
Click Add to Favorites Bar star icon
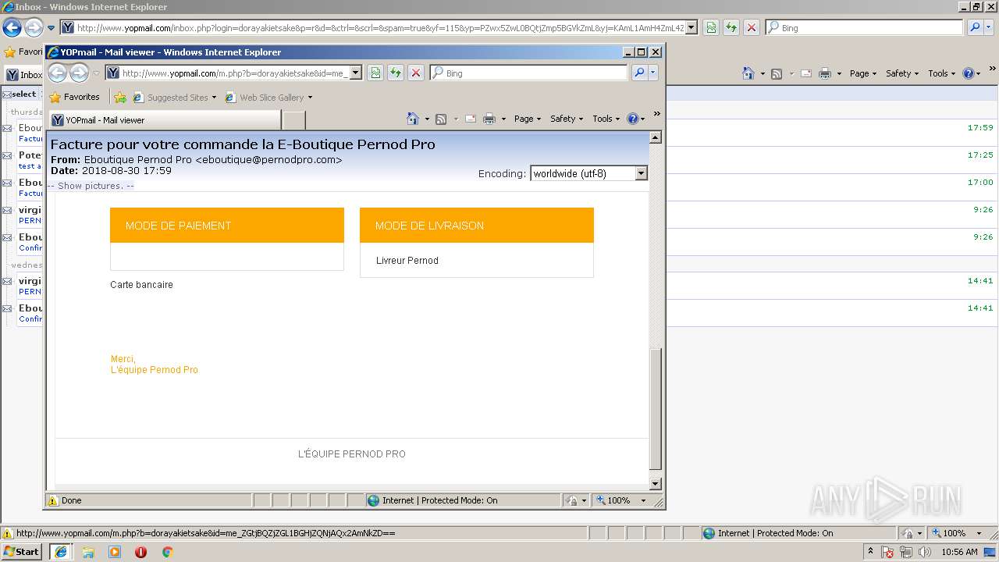(x=119, y=98)
